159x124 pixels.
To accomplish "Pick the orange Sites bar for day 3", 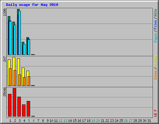I will point(20,80).
